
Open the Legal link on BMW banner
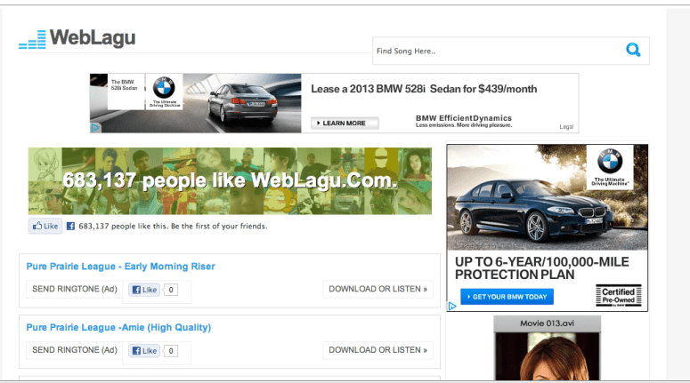click(x=566, y=126)
